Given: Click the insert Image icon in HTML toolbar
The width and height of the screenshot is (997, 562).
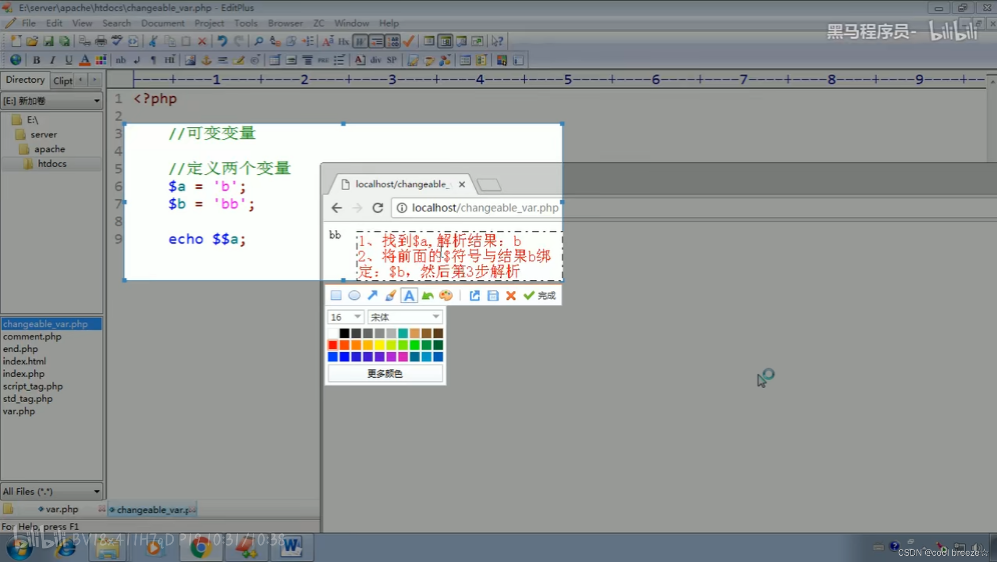Looking at the screenshot, I should pos(190,60).
